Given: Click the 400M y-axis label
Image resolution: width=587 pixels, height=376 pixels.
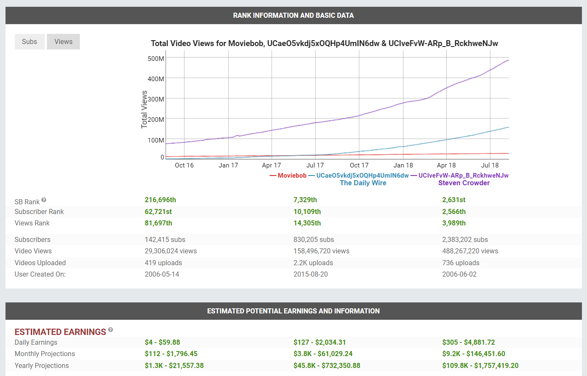Looking at the screenshot, I should pyautogui.click(x=156, y=79).
